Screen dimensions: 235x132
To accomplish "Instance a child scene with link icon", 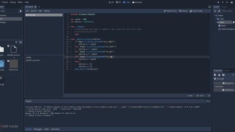I will [x=219, y=11].
